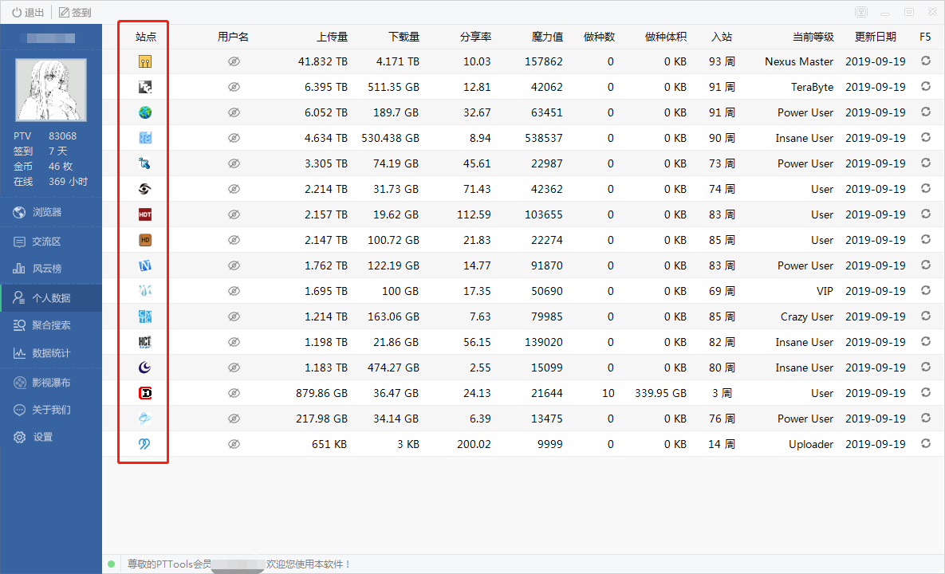Click the F5 refresh-all column header
This screenshot has height=574, width=945.
(x=925, y=37)
